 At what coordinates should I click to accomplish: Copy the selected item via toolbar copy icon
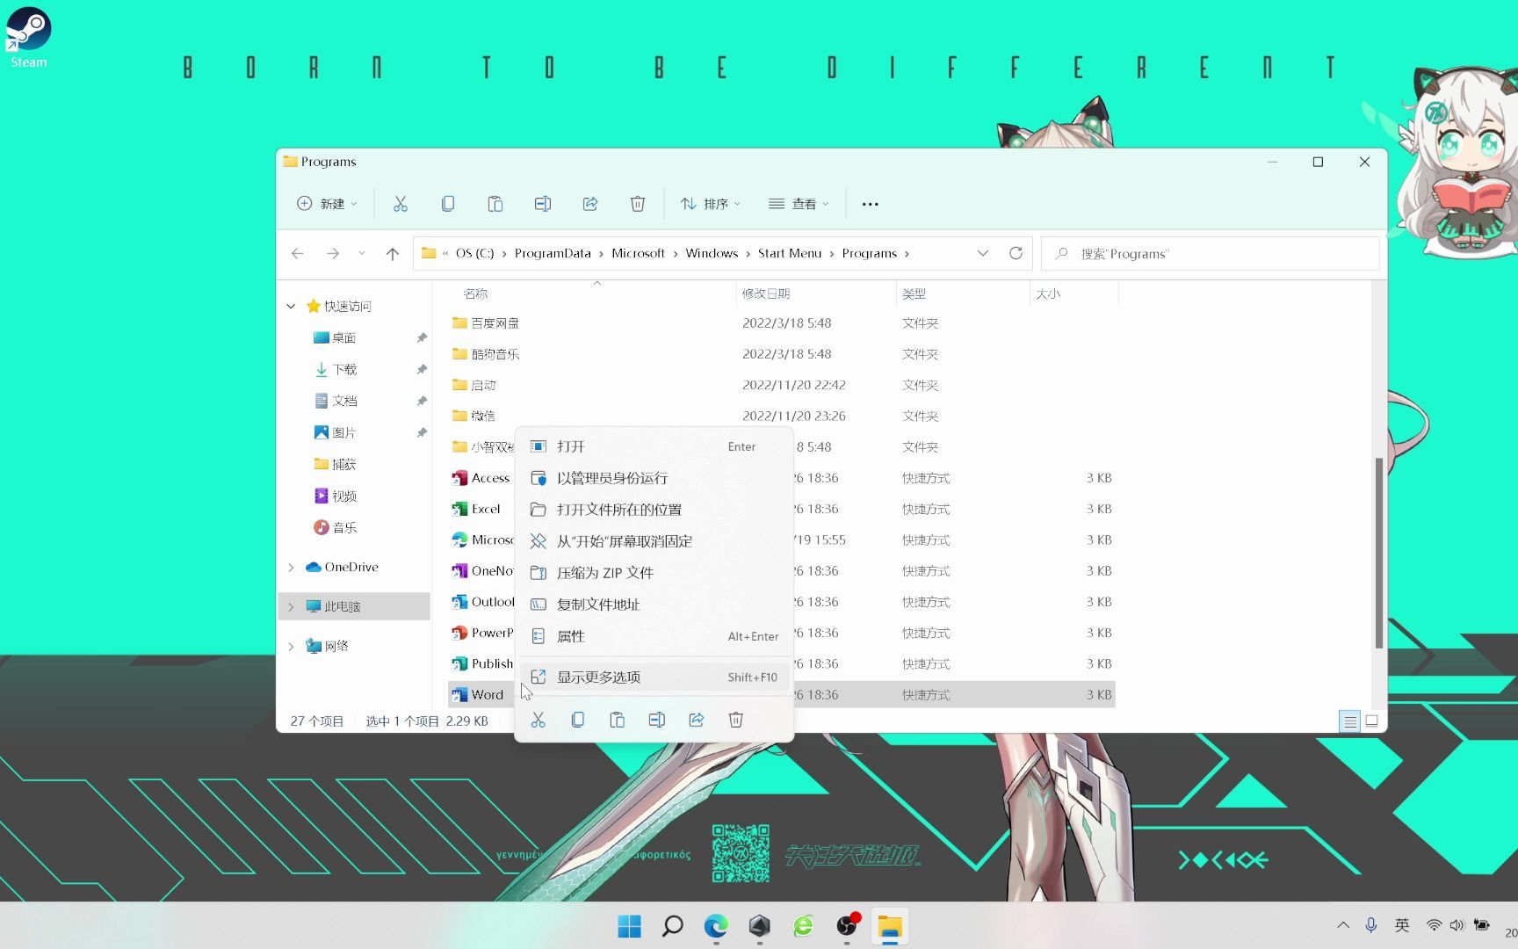click(448, 203)
